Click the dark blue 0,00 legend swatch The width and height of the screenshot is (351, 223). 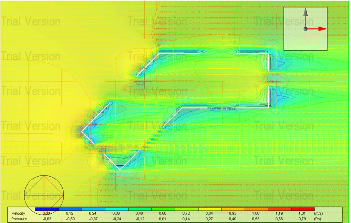pyautogui.click(x=47, y=209)
